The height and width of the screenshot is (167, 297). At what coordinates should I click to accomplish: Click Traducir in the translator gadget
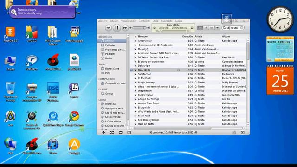284,60
